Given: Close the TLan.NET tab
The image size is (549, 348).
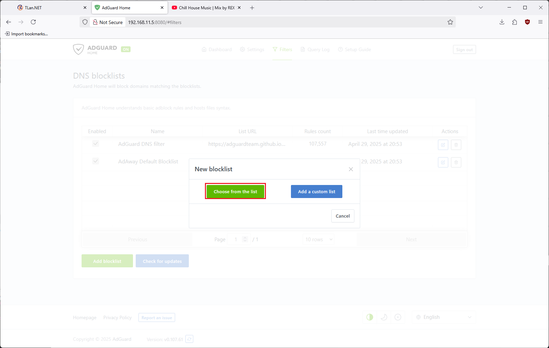Looking at the screenshot, I should [x=85, y=8].
